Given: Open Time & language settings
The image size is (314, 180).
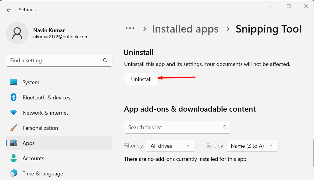Looking at the screenshot, I should (x=59, y=173).
